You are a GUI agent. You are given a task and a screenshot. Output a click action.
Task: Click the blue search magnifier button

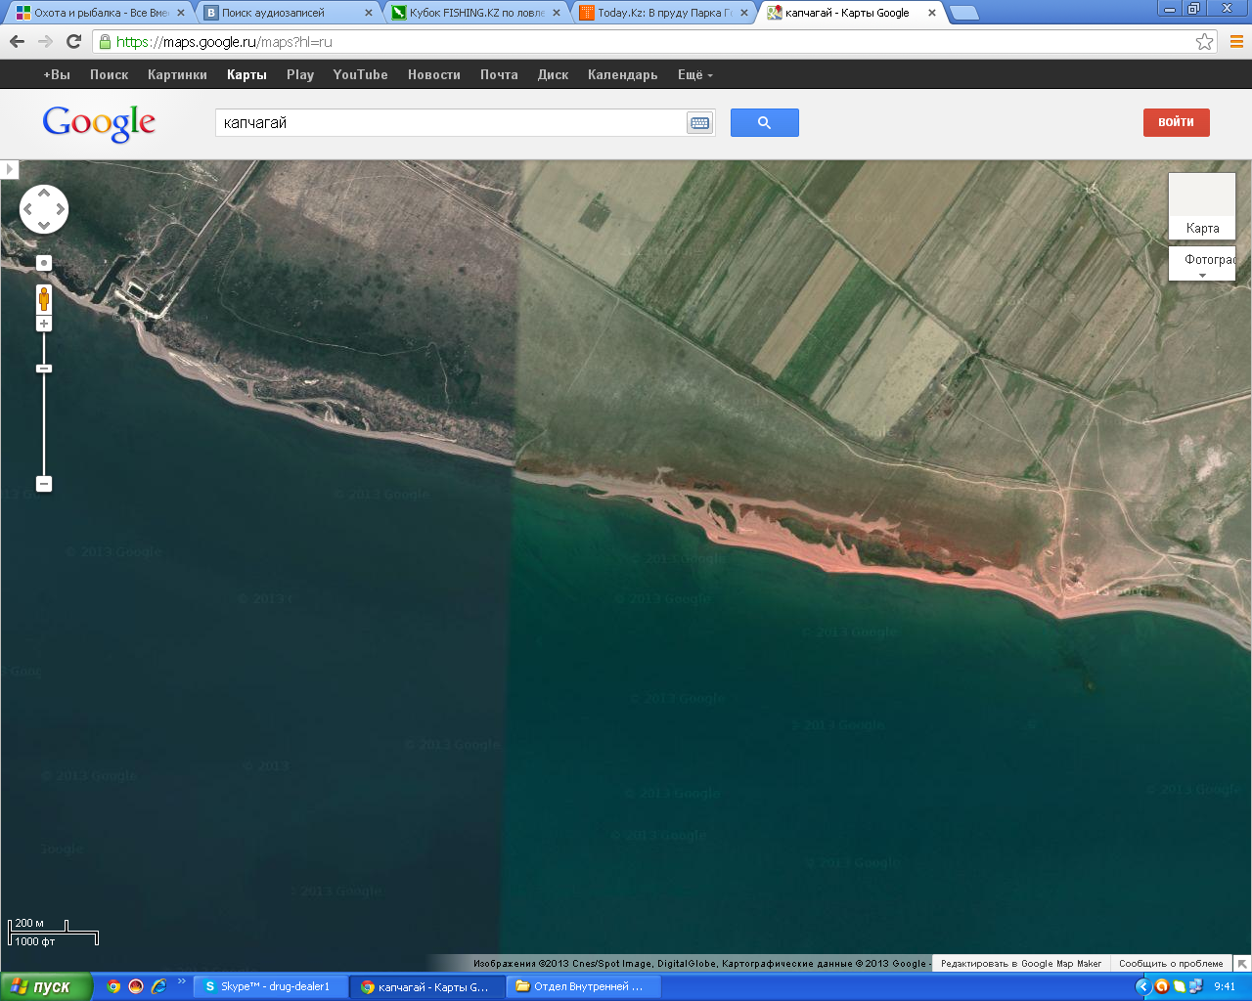point(764,123)
